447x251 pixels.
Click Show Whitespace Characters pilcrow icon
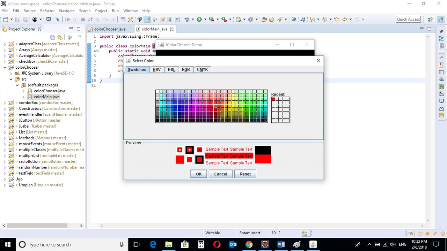(177, 20)
